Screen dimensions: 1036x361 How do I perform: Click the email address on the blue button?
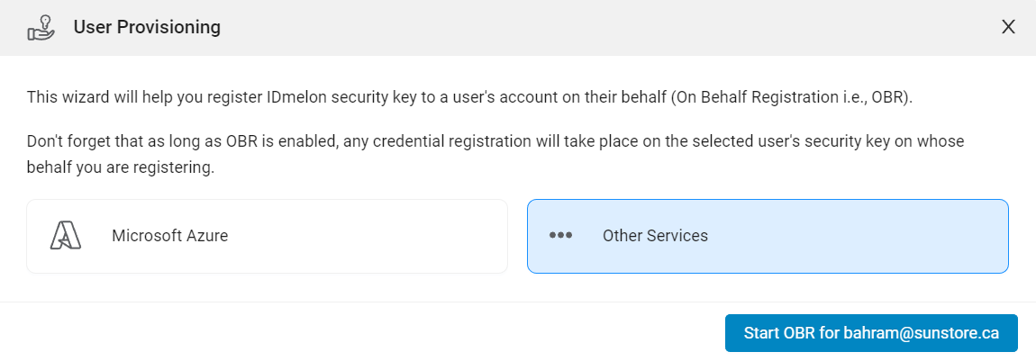pos(921,332)
